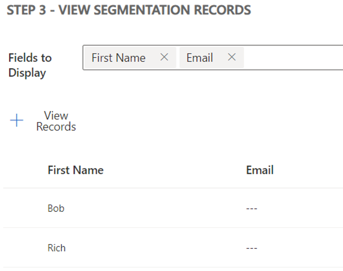Click the Fields to Display label
The height and width of the screenshot is (271, 343).
click(x=30, y=65)
